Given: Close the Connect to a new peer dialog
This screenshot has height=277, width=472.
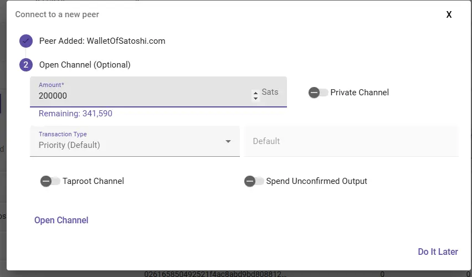Looking at the screenshot, I should 449,14.
